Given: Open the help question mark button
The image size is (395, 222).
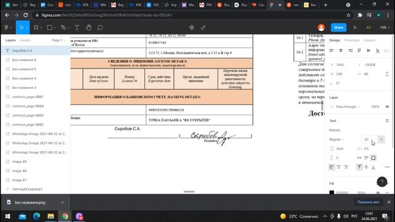Looking at the screenshot, I should coord(382,182).
